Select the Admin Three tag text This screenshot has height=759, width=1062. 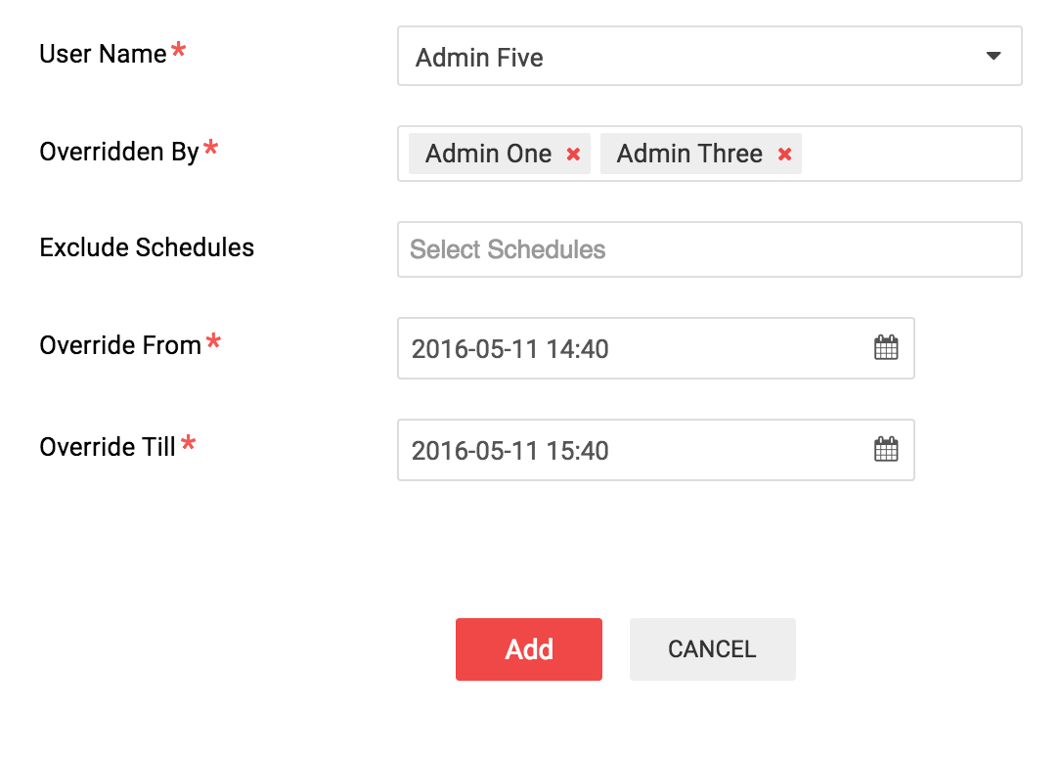pyautogui.click(x=689, y=154)
